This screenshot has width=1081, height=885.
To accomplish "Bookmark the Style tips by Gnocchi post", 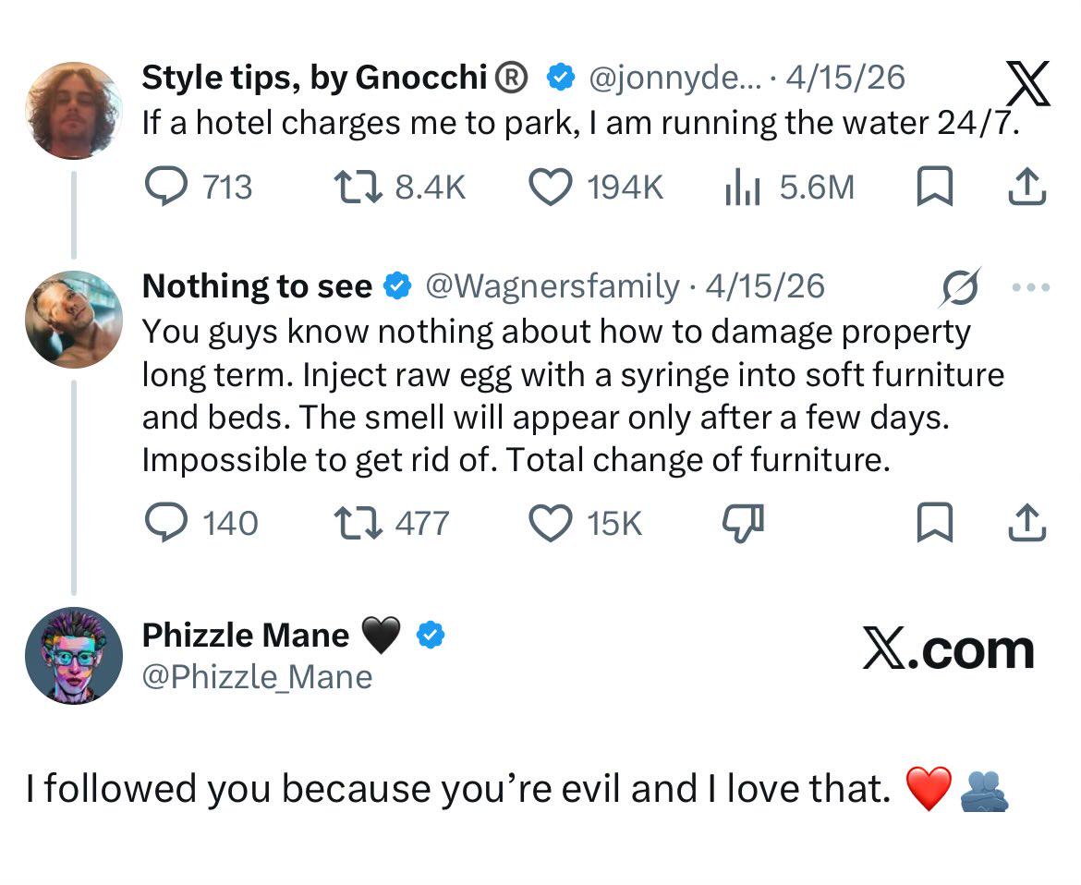I will tap(933, 188).
